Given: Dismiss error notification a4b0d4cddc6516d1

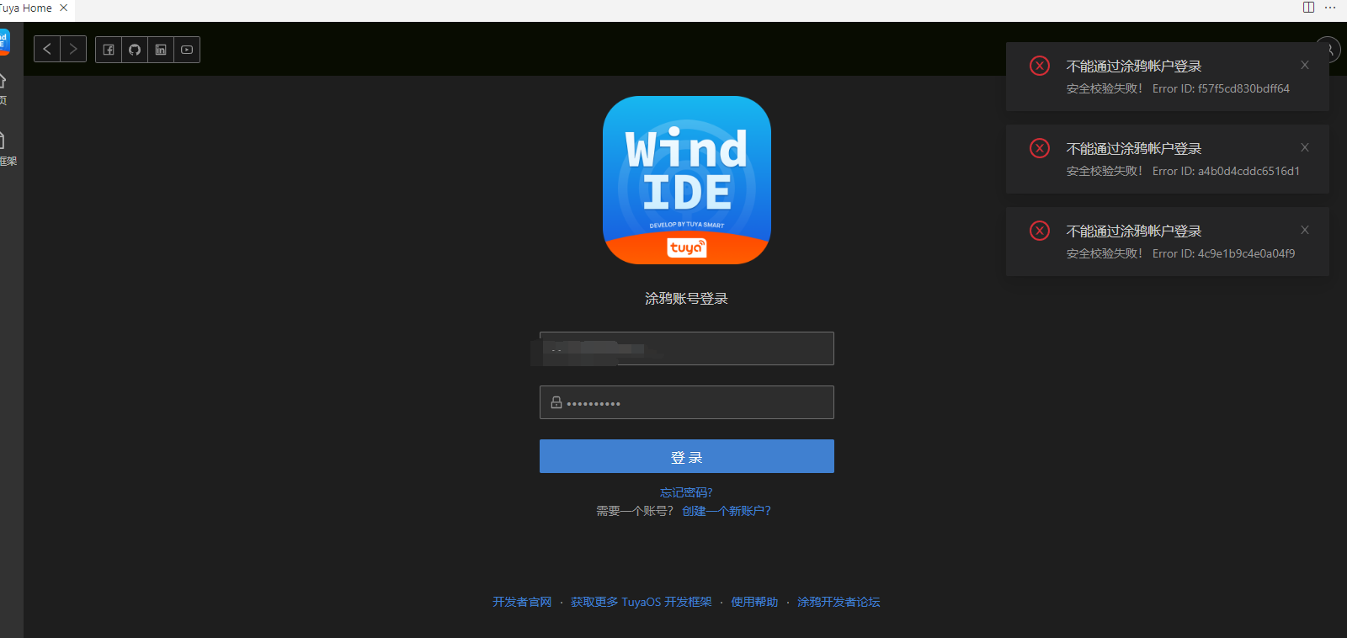Looking at the screenshot, I should pyautogui.click(x=1305, y=147).
